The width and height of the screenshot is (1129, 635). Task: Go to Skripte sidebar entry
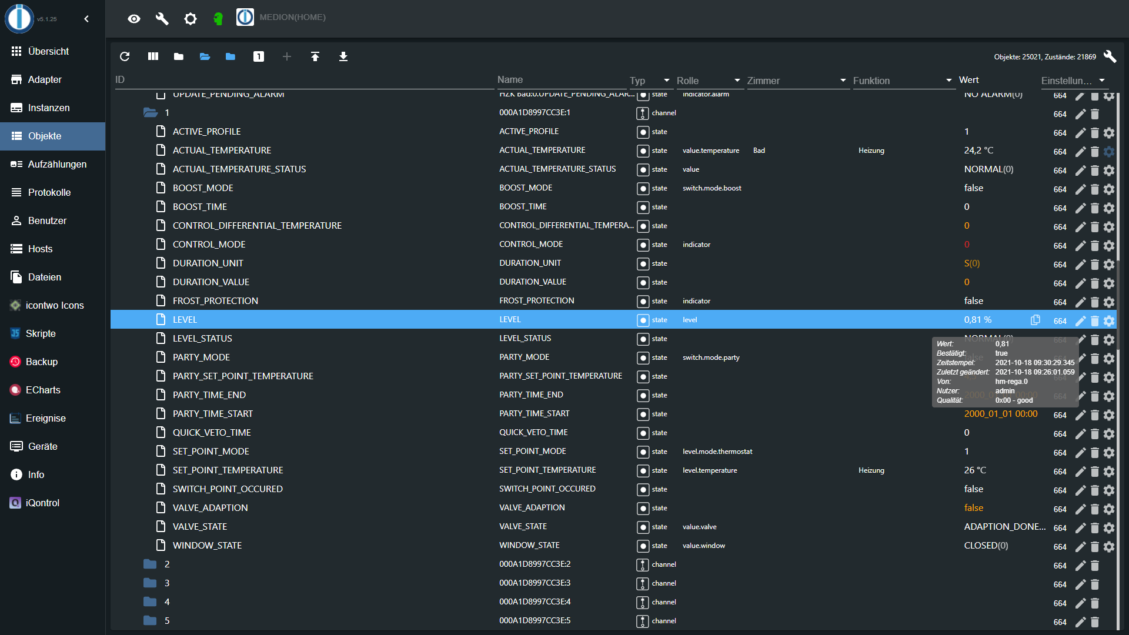[x=41, y=333]
